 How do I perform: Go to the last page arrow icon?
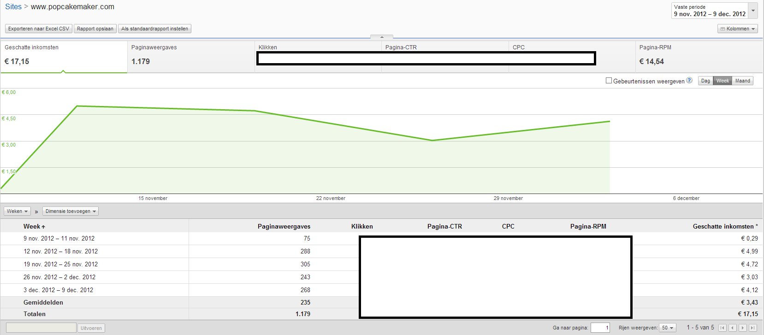pyautogui.click(x=753, y=328)
